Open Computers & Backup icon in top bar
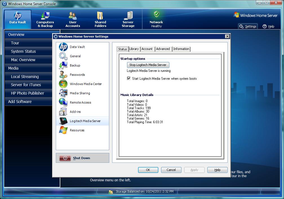Screen dimensions: 284x199 tap(45, 16)
